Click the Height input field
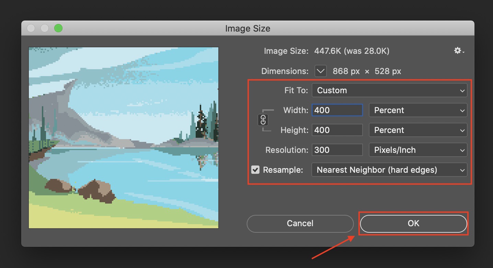 (337, 130)
